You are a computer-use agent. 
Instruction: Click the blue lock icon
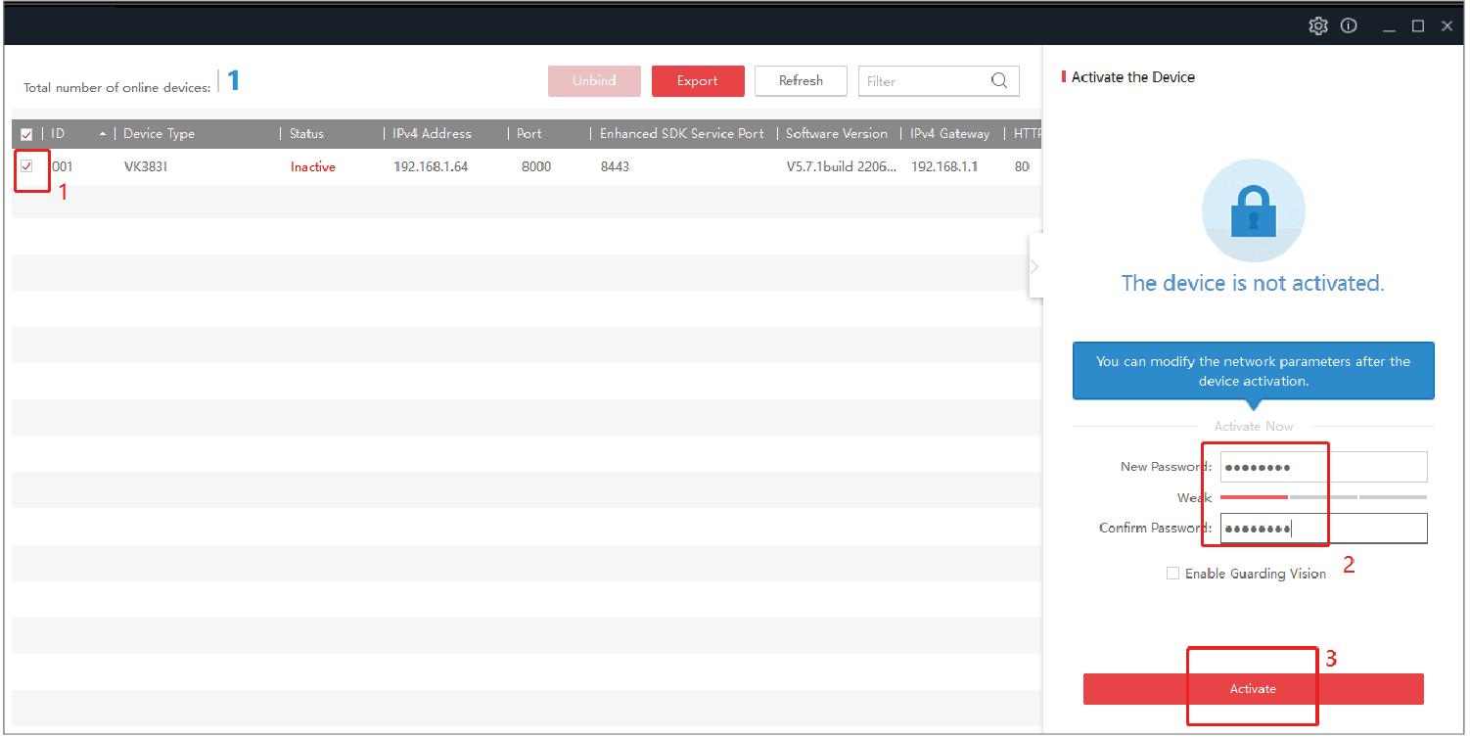click(x=1253, y=210)
